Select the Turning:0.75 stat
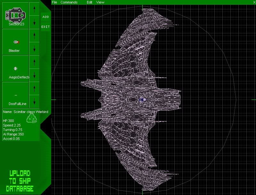The height and width of the screenshot is (195, 256). pos(12,130)
